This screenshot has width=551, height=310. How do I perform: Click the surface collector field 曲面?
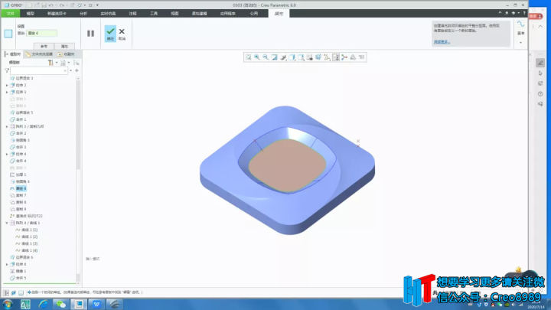[x=42, y=34]
